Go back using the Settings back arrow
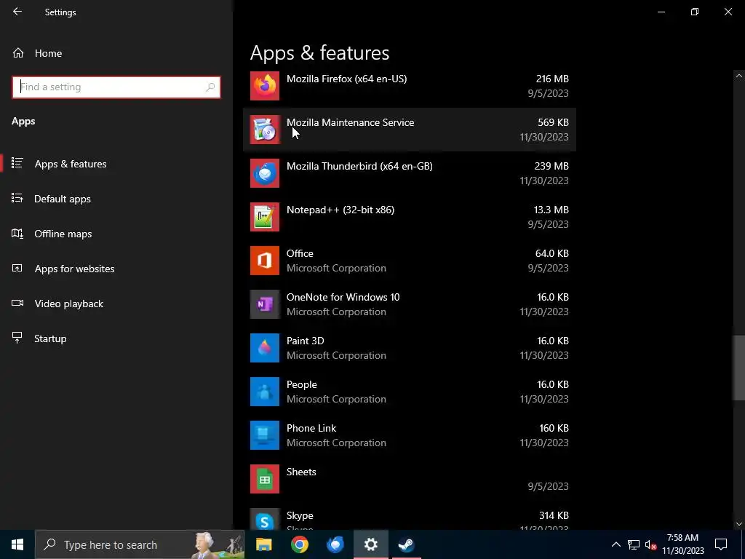This screenshot has width=745, height=559. (x=17, y=12)
